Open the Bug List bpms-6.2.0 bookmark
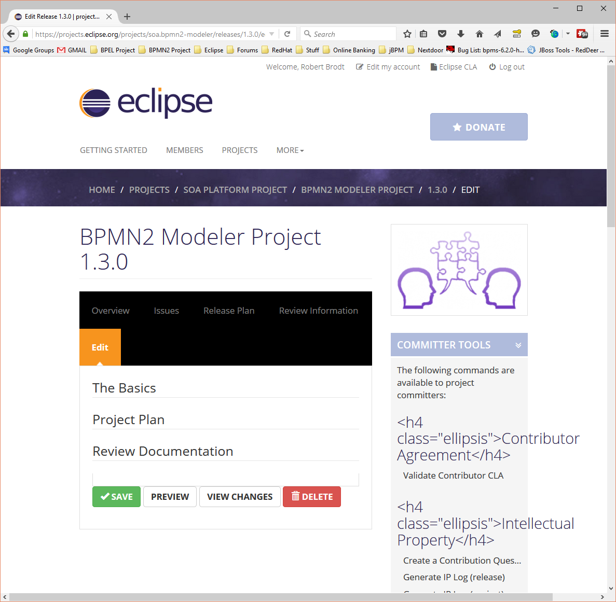This screenshot has width=616, height=602. (486, 50)
